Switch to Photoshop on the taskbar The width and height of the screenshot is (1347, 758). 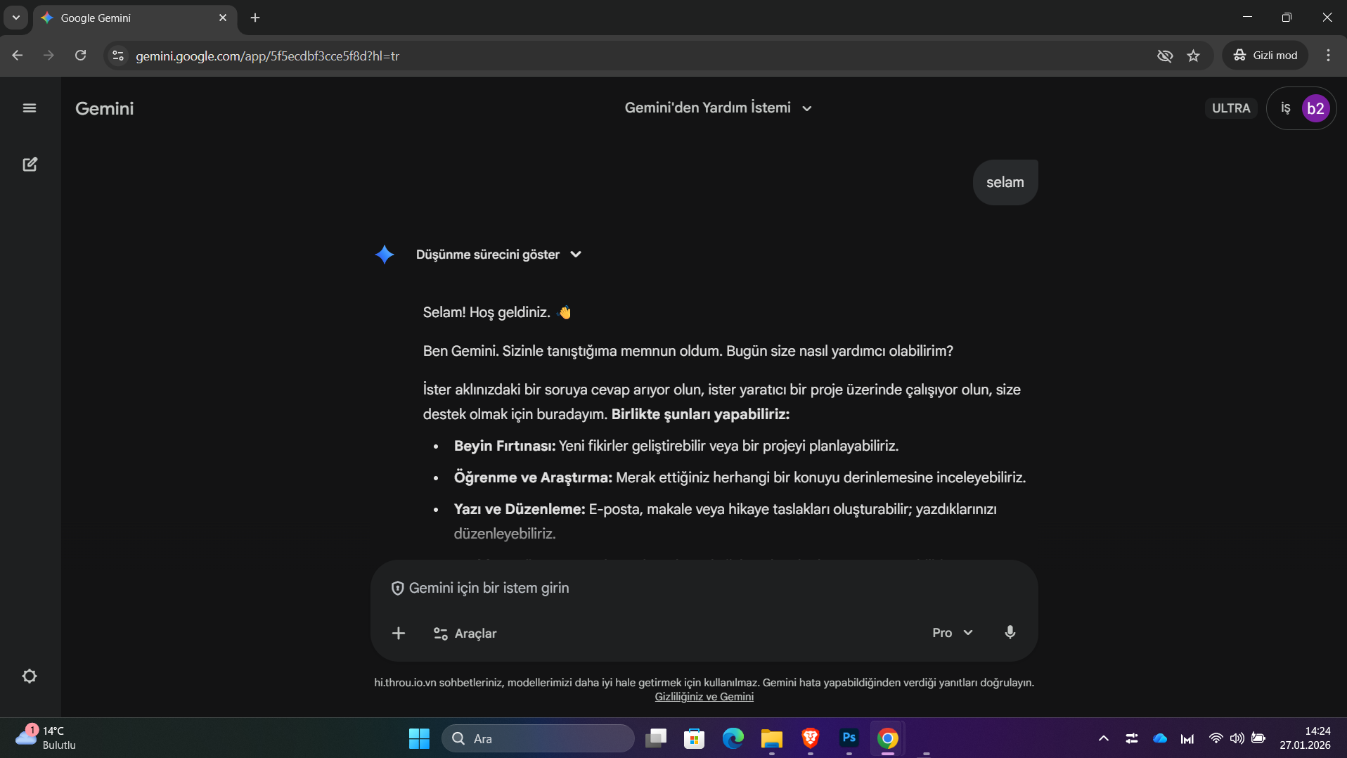849,738
